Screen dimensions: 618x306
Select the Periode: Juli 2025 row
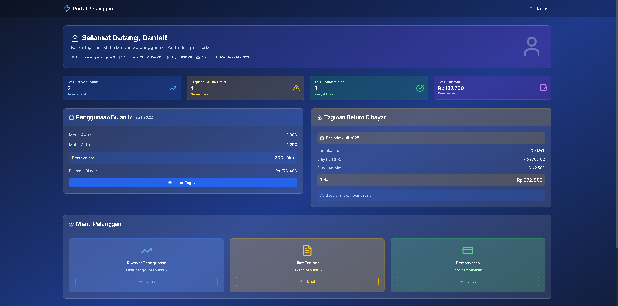click(x=431, y=138)
